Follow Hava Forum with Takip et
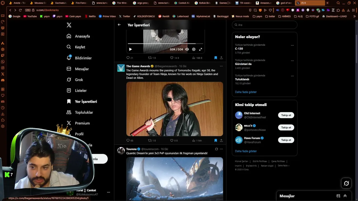 pos(286,140)
